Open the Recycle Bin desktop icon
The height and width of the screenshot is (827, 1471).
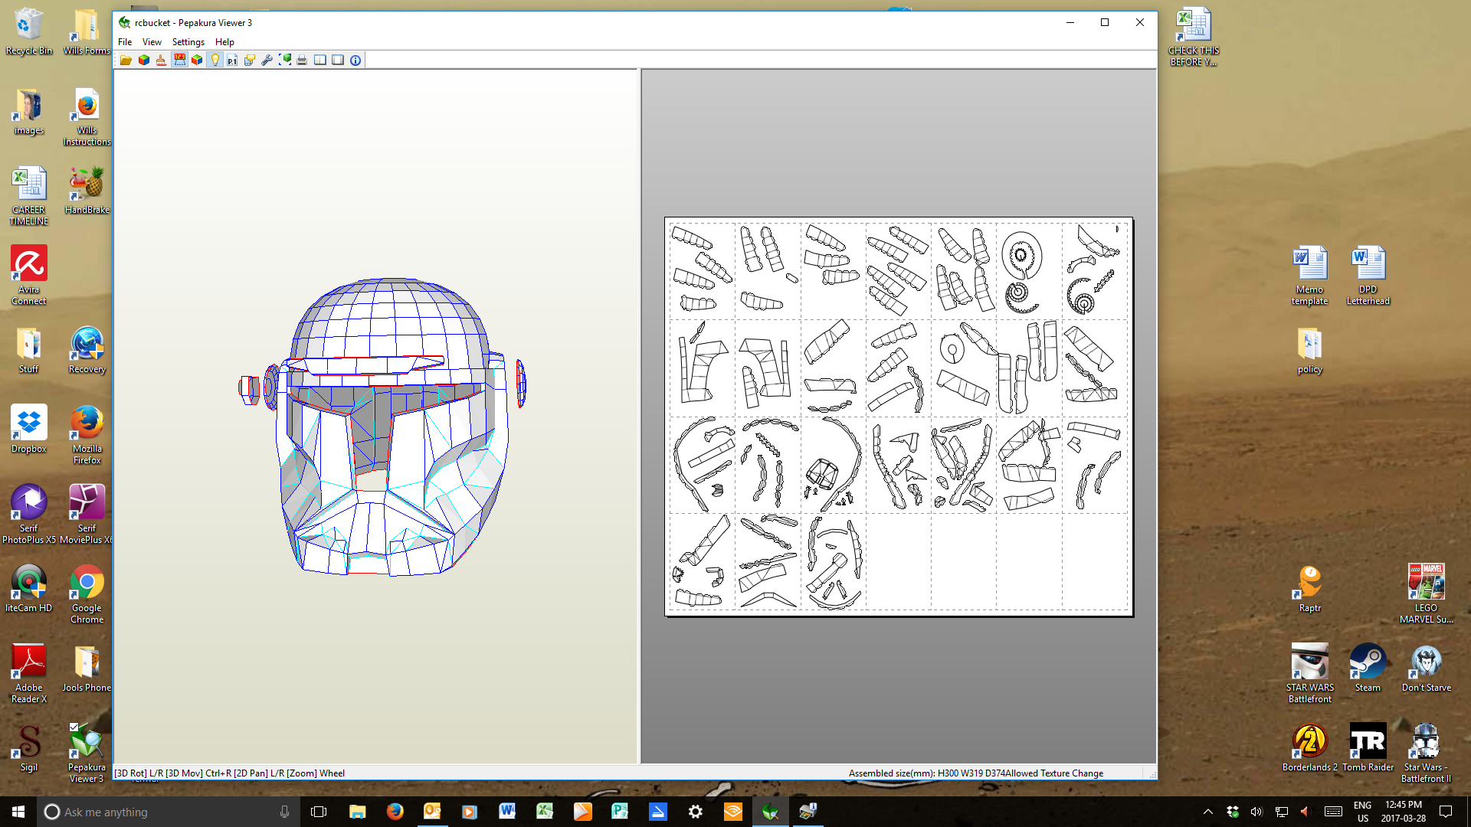[x=29, y=32]
